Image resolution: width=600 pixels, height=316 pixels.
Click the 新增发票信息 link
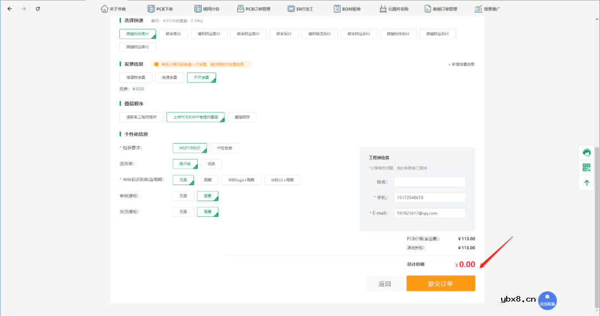461,64
